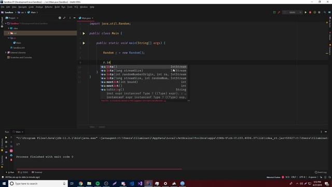The height and width of the screenshot is (187, 332).
Task: Click the Windows Start button
Action: coord(4,183)
